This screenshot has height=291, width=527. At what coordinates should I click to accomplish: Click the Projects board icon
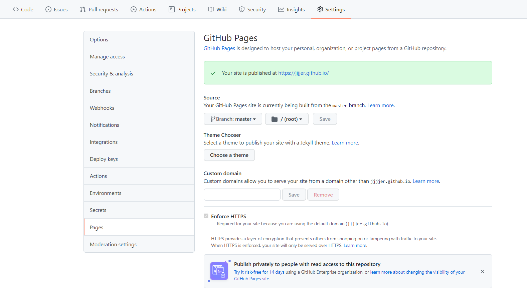click(172, 9)
